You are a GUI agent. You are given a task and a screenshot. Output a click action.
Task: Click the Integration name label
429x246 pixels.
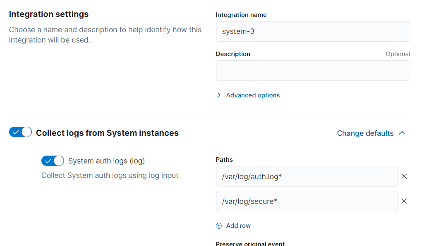[241, 15]
